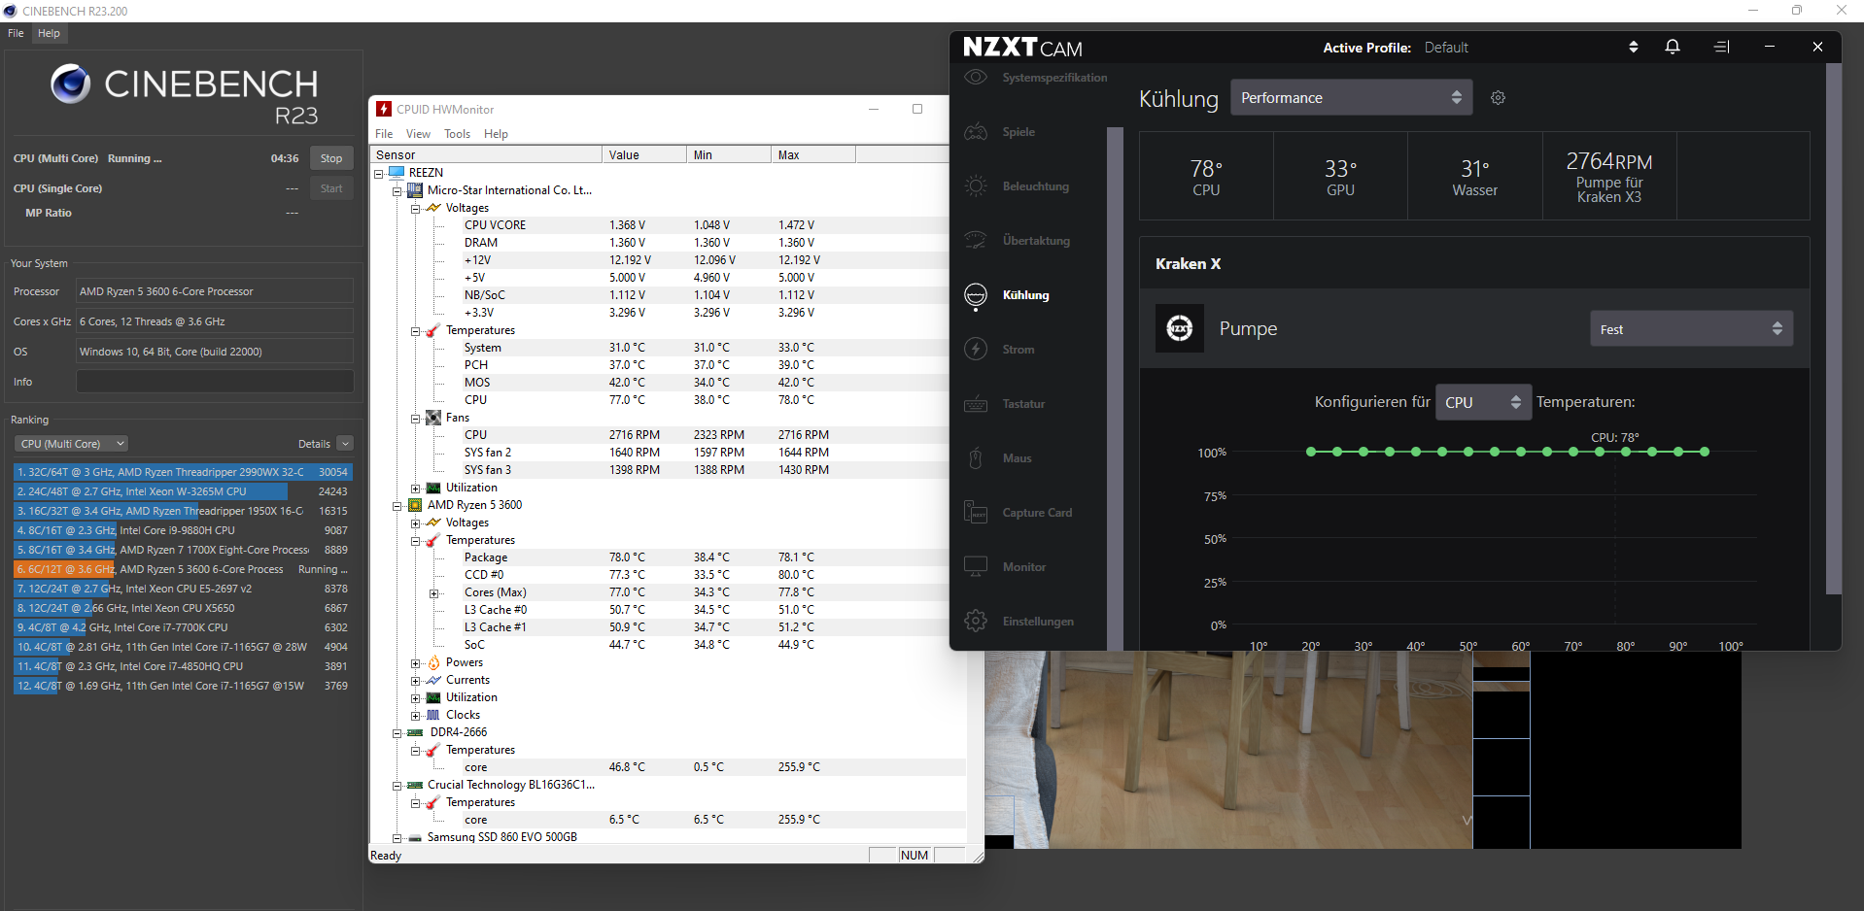Screen dimensions: 1864x911
Task: Select ranking row Threadripper 2990WX 30054
Action: click(183, 472)
